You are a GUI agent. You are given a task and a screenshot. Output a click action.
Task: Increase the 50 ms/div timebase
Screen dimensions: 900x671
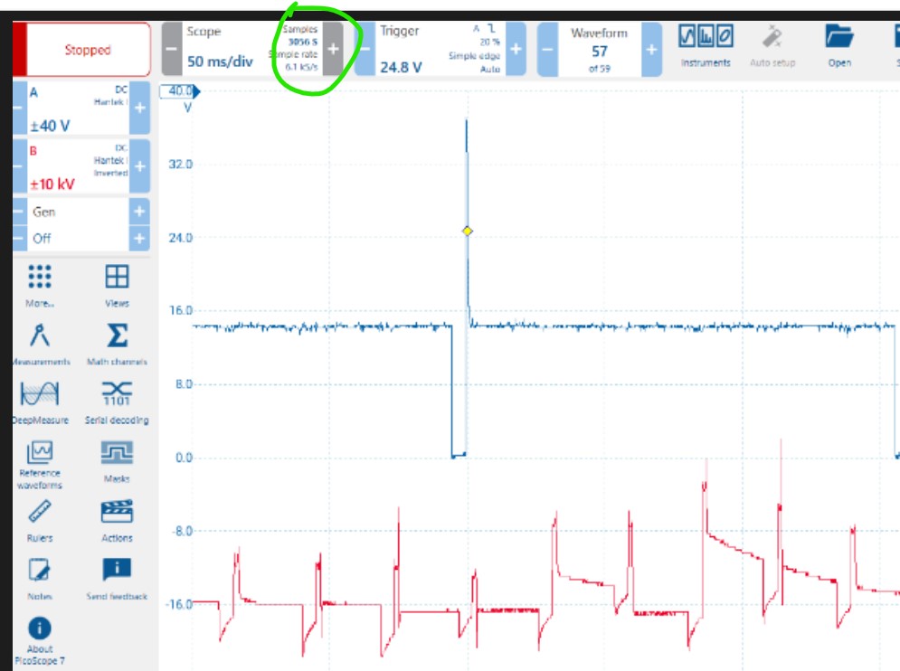pyautogui.click(x=333, y=49)
